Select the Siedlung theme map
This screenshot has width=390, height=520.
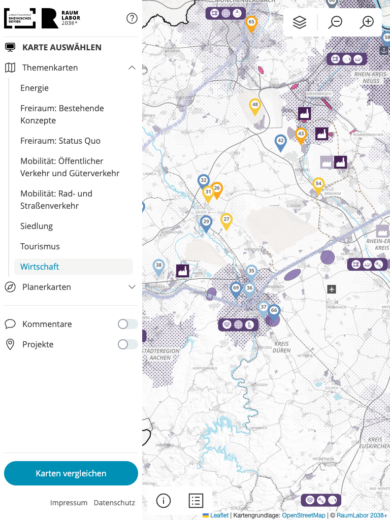[x=37, y=226]
